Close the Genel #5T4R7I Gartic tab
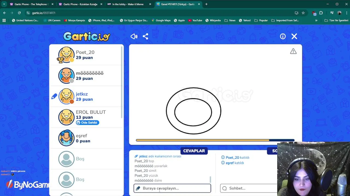Viewport: 350px width, 196px height. [x=199, y=4]
